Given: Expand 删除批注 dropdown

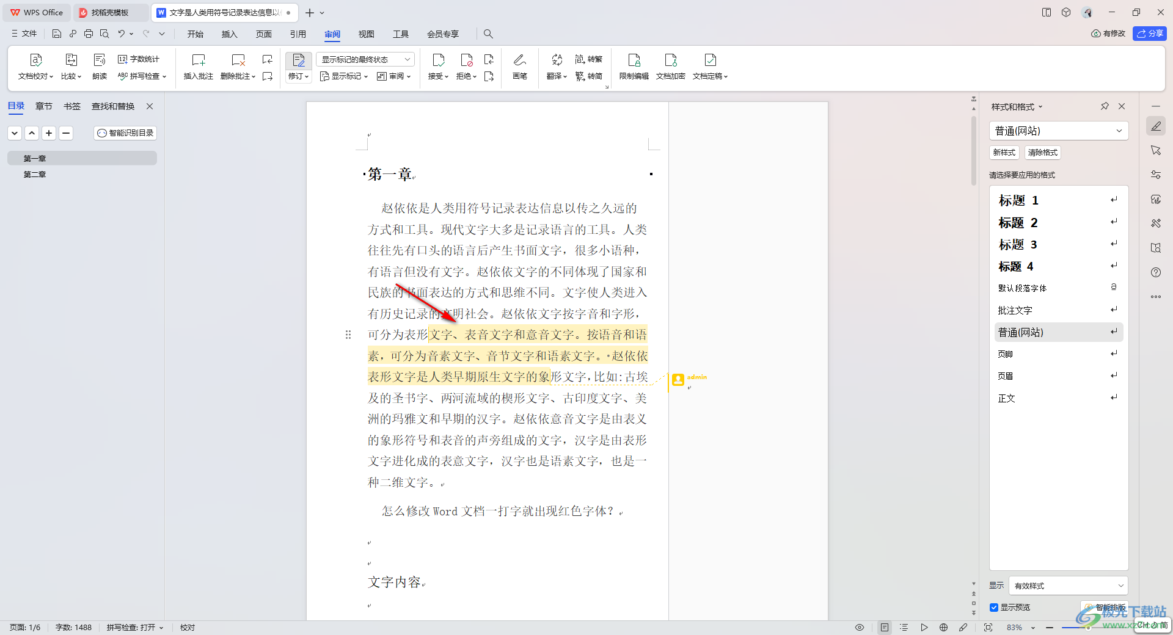Looking at the screenshot, I should tap(253, 77).
